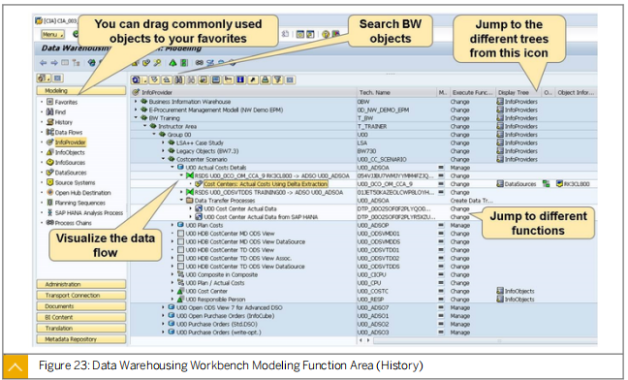Expand the LSA++ Case Study node
628x380 pixels.
pyautogui.click(x=164, y=142)
